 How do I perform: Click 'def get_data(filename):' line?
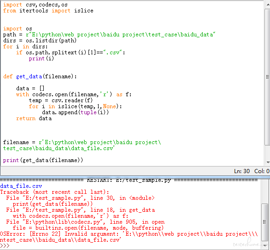click(x=40, y=76)
